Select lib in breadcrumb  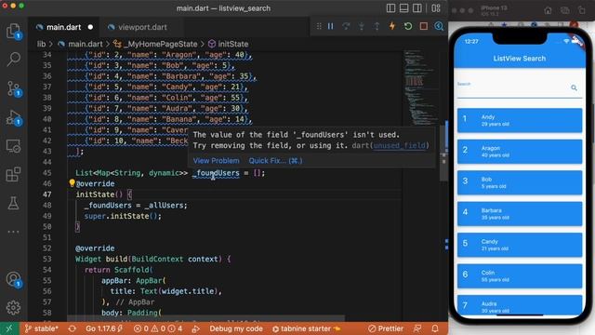pyautogui.click(x=41, y=44)
